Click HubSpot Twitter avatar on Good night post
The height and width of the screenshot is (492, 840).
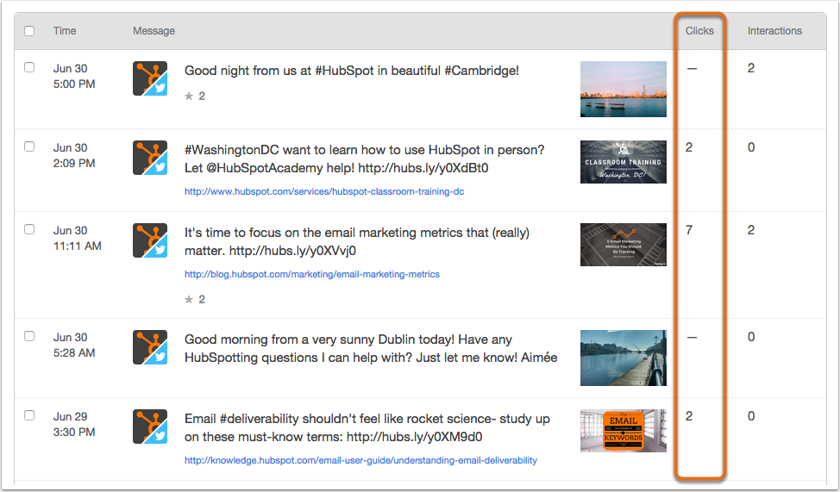tap(150, 78)
